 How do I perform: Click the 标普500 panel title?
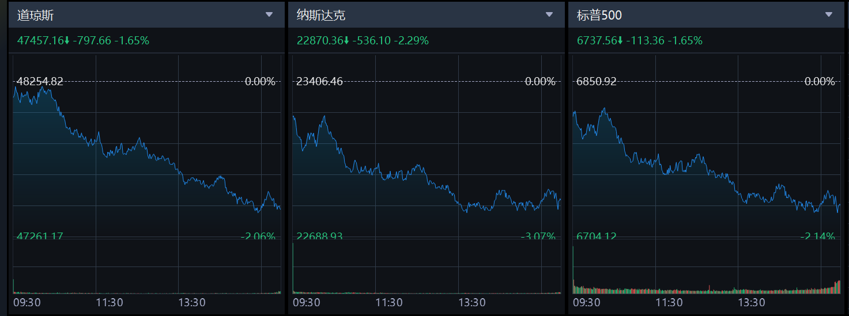coord(599,16)
